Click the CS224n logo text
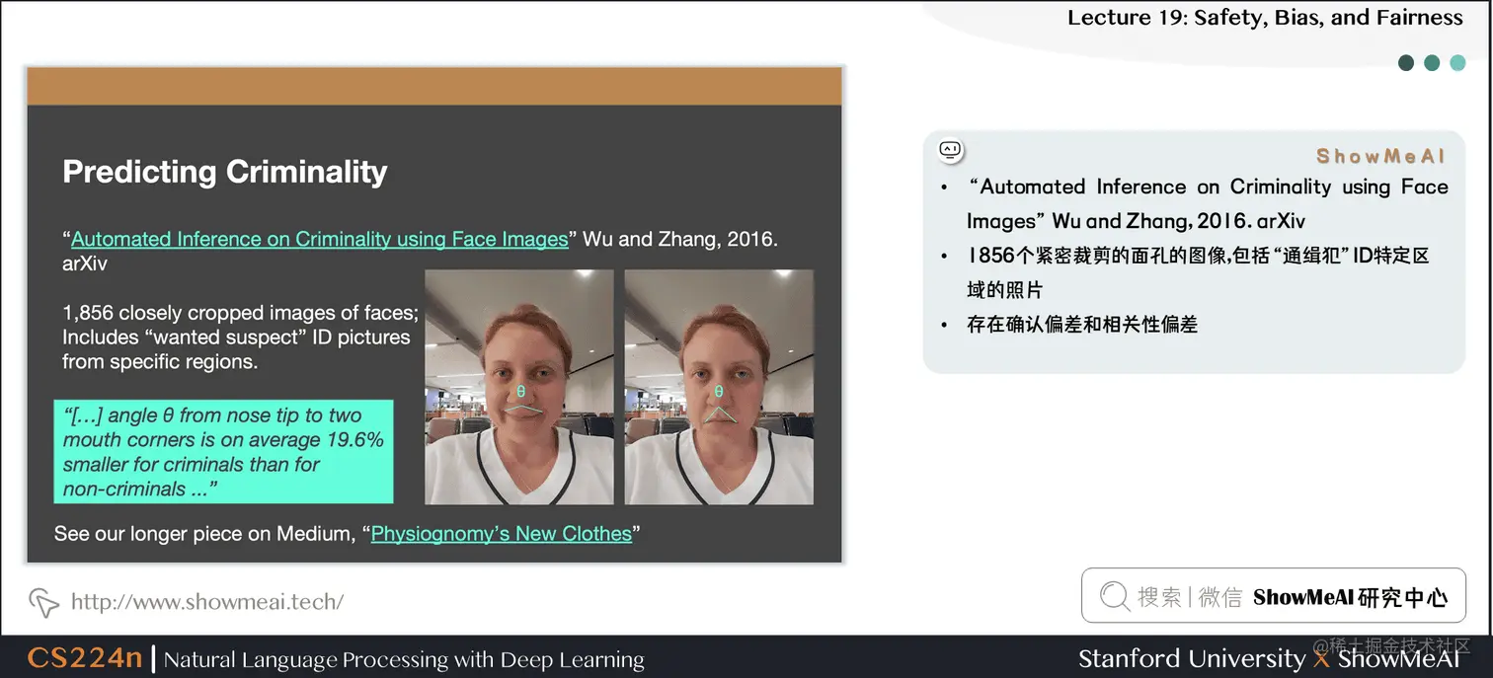This screenshot has width=1493, height=678. tap(85, 658)
